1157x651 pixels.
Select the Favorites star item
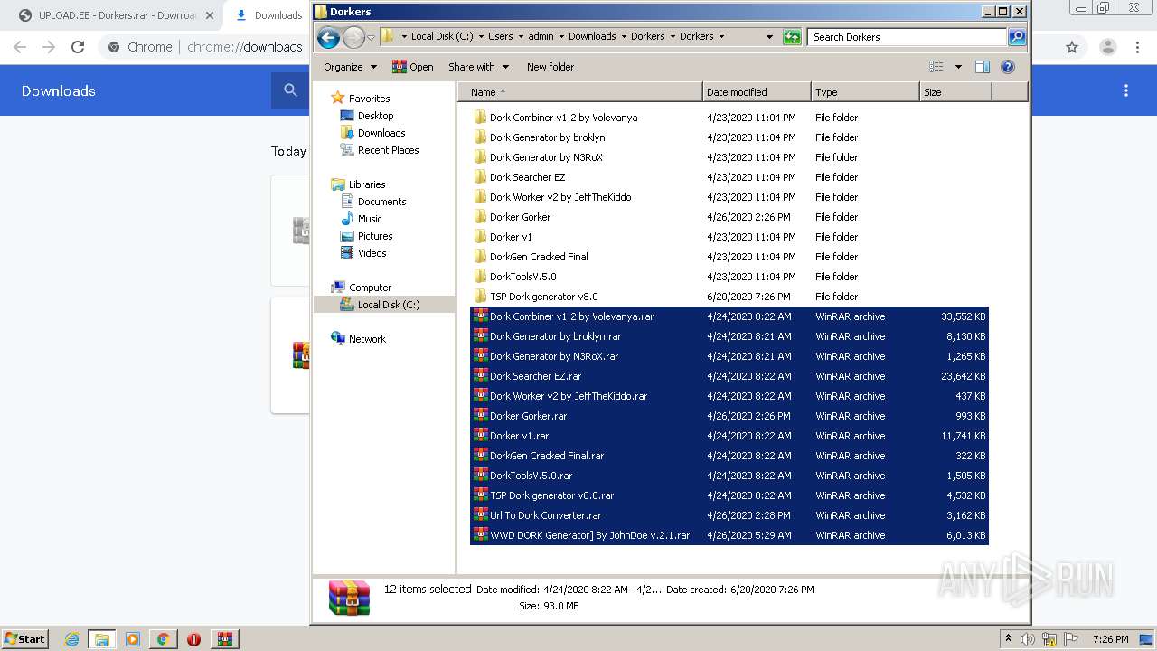[x=360, y=99]
